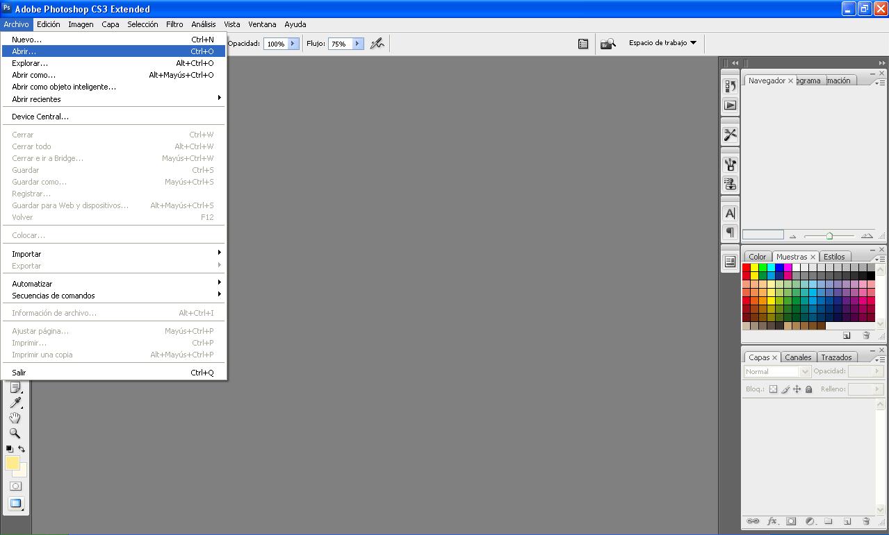
Task: Open the Character panel icon
Action: pos(730,214)
